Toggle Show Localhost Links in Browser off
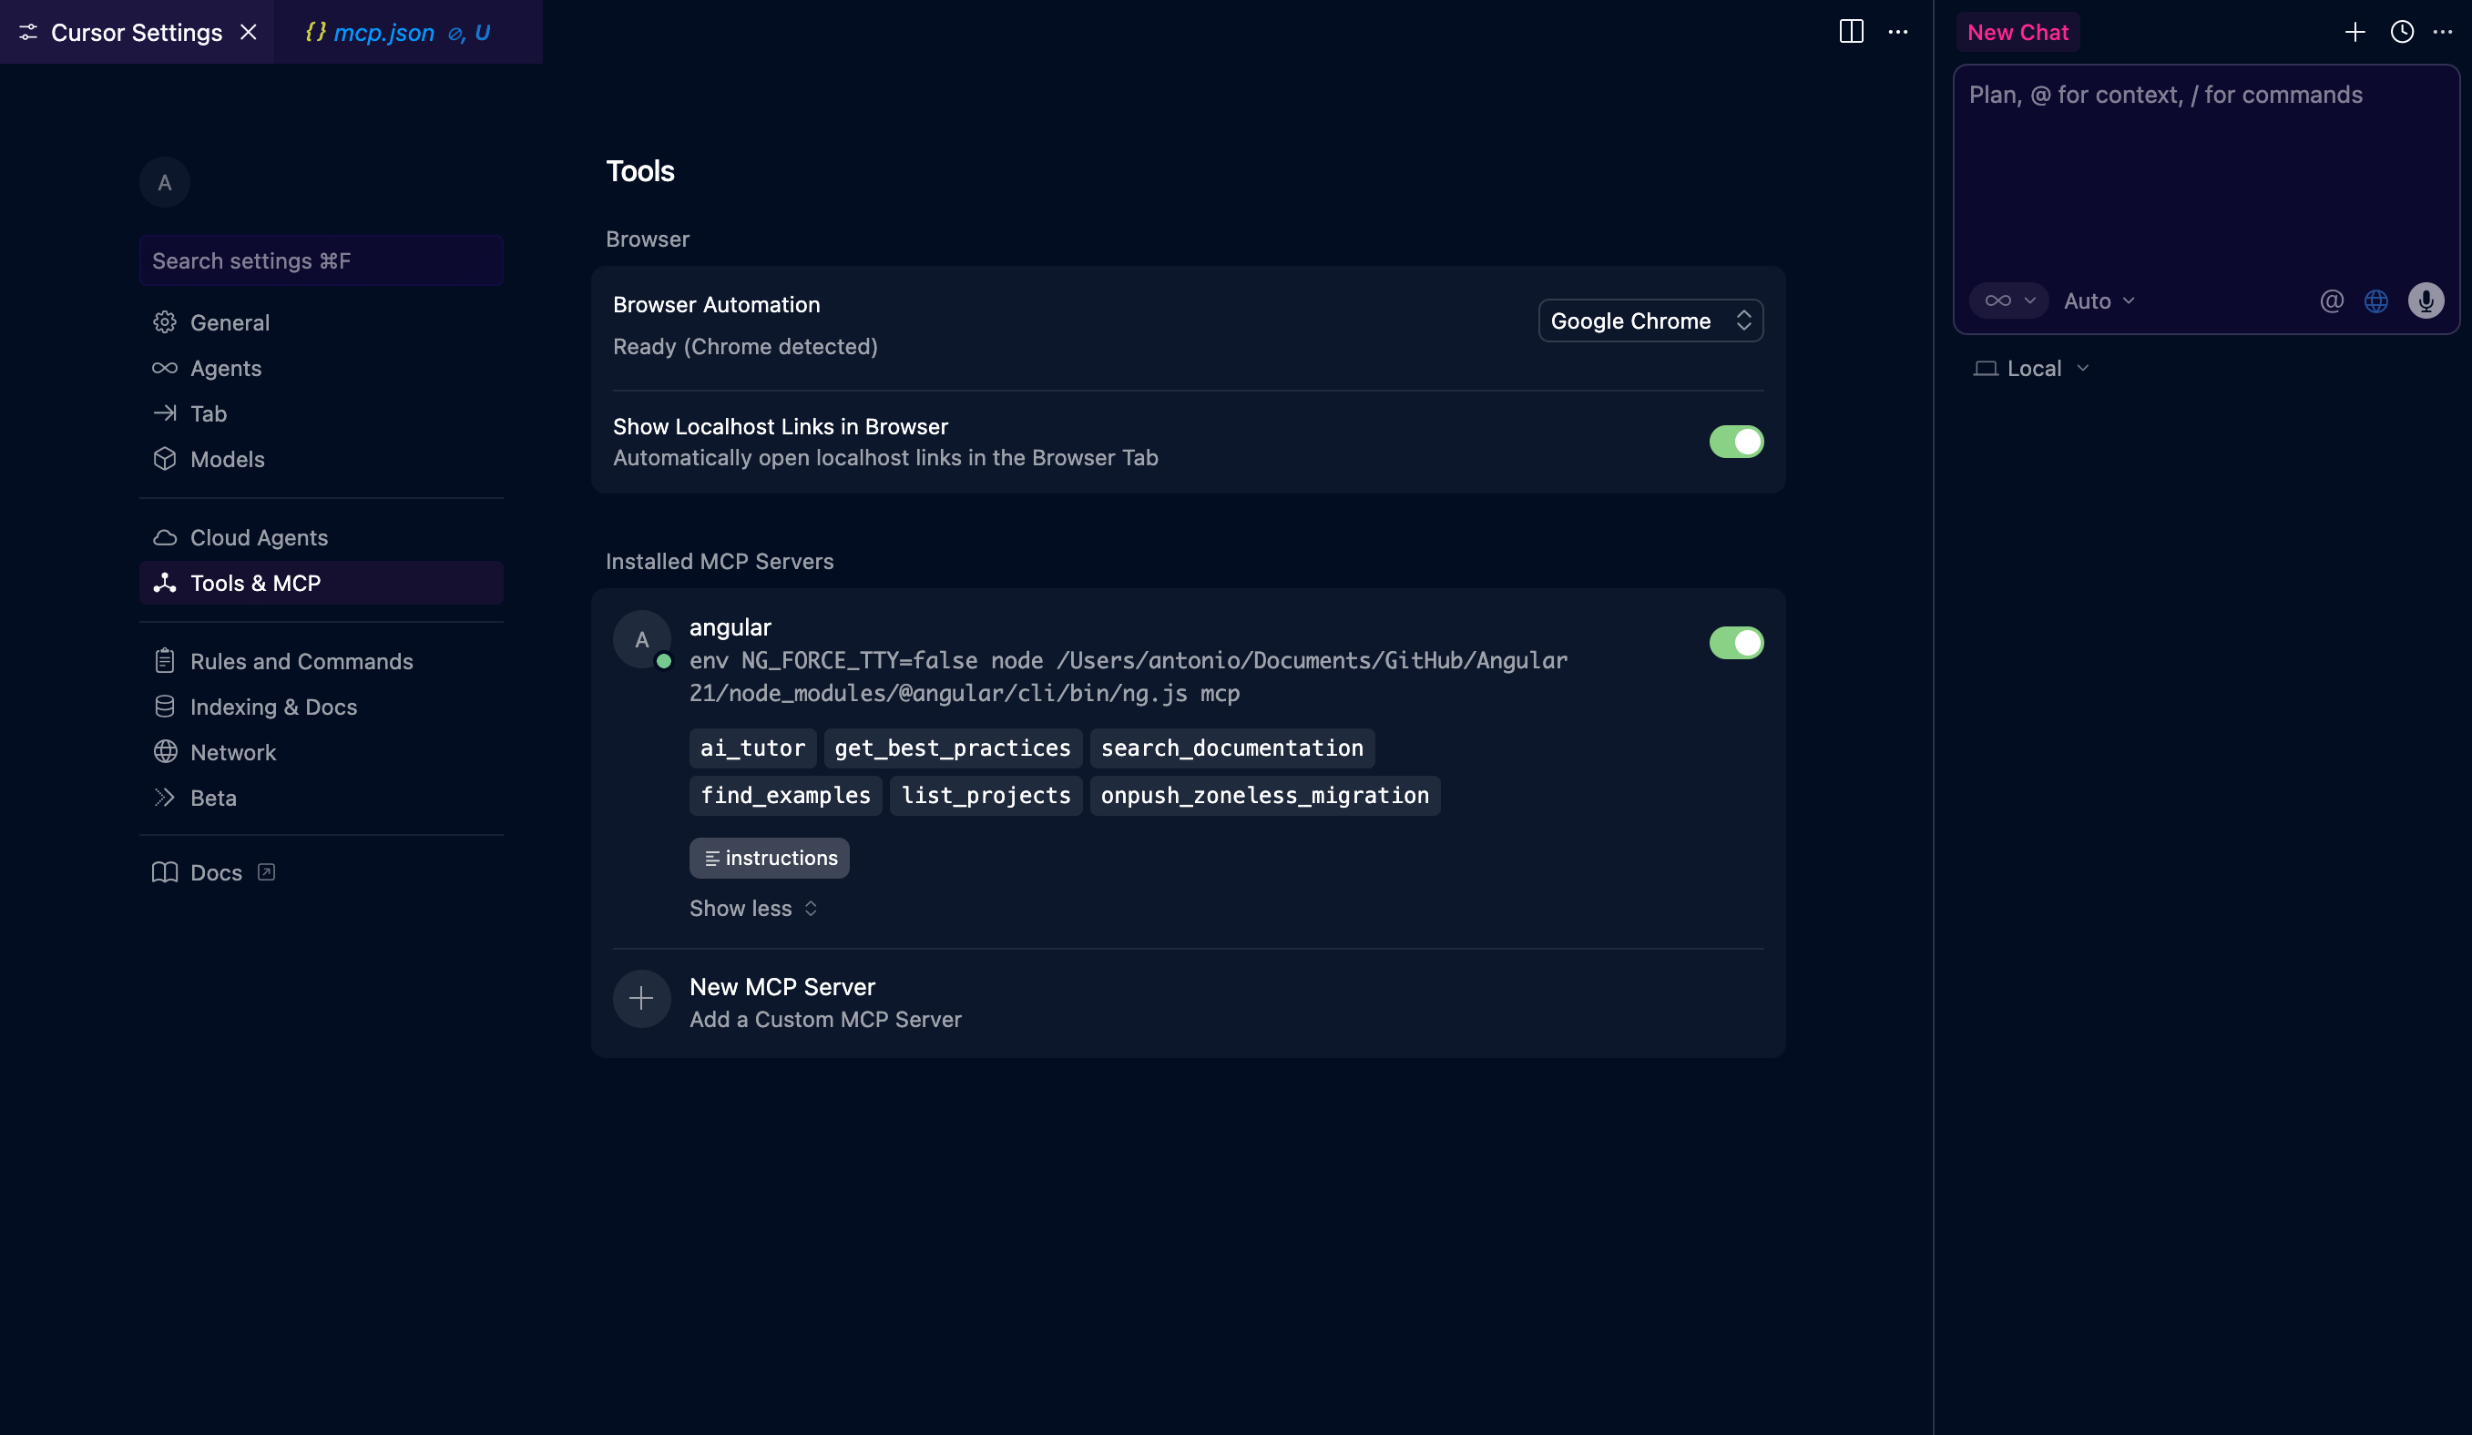This screenshot has width=2472, height=1435. tap(1735, 442)
